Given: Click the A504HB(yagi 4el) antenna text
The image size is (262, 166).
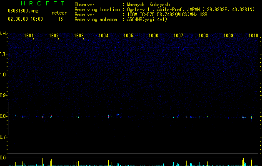Looking at the screenshot, I should 147,20.
